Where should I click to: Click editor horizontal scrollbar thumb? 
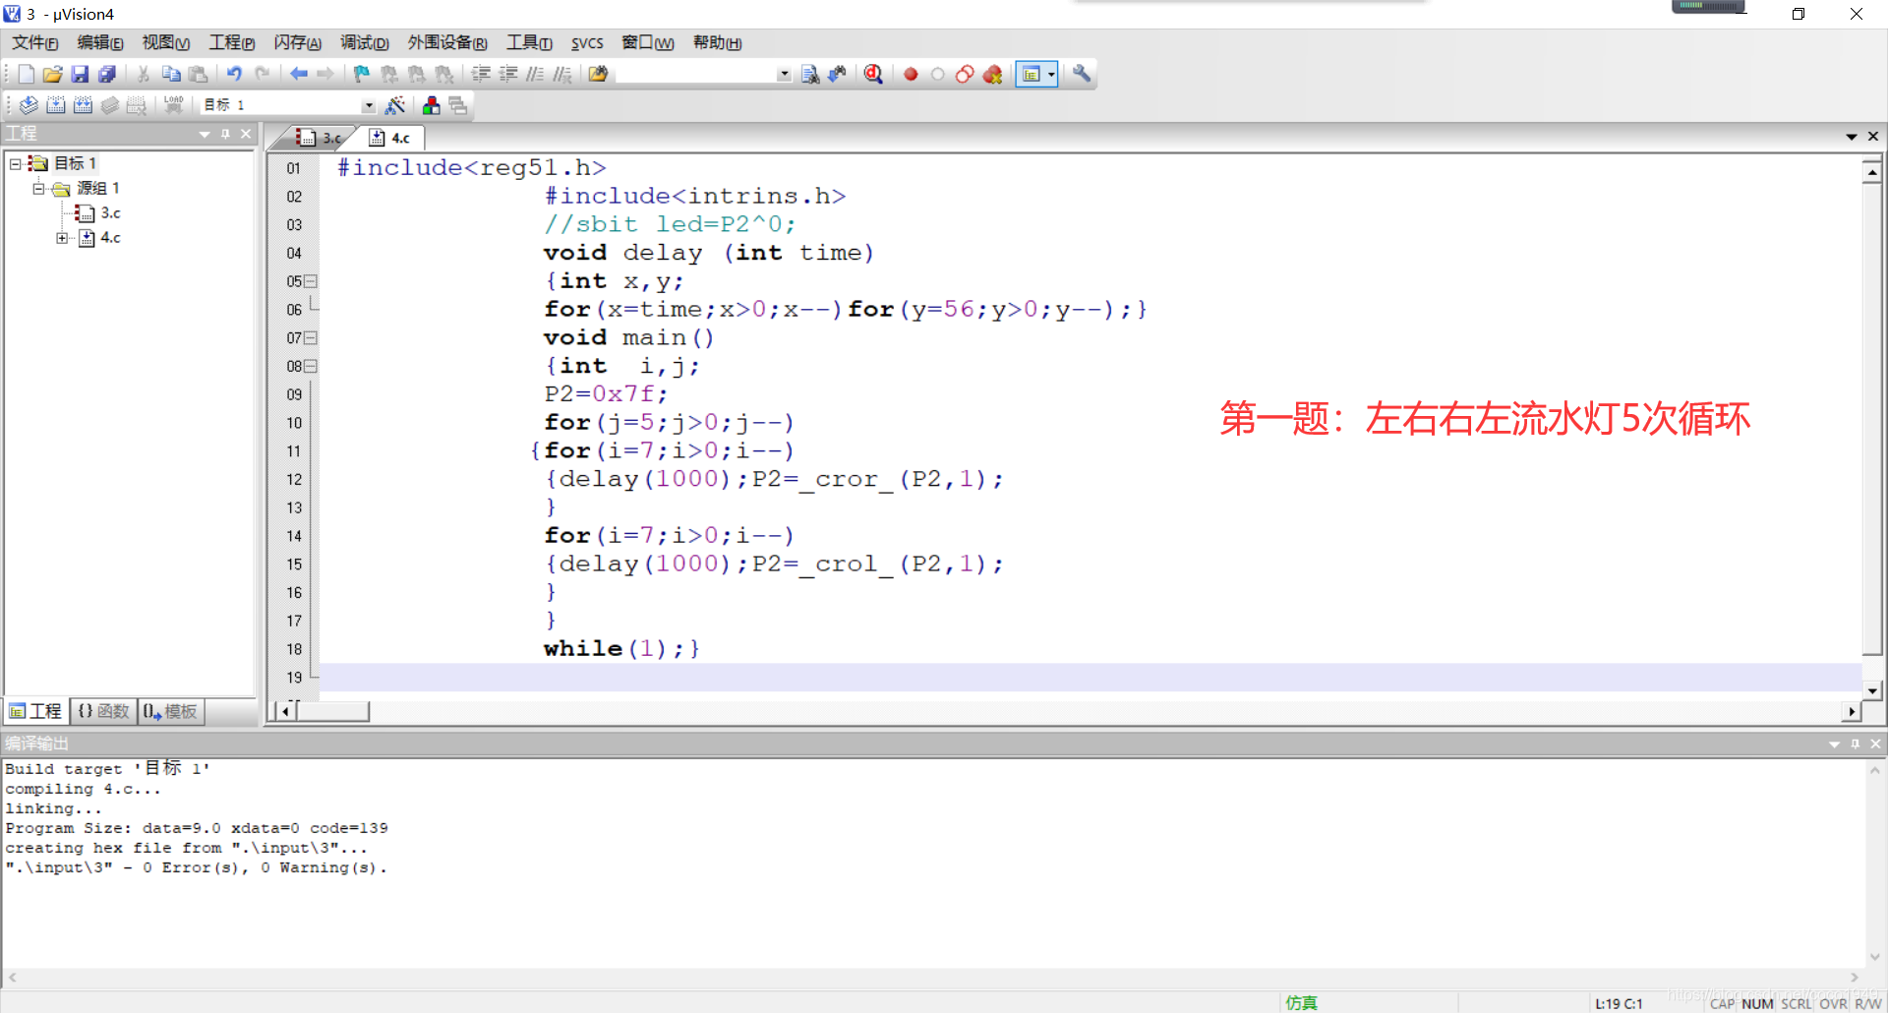[332, 711]
